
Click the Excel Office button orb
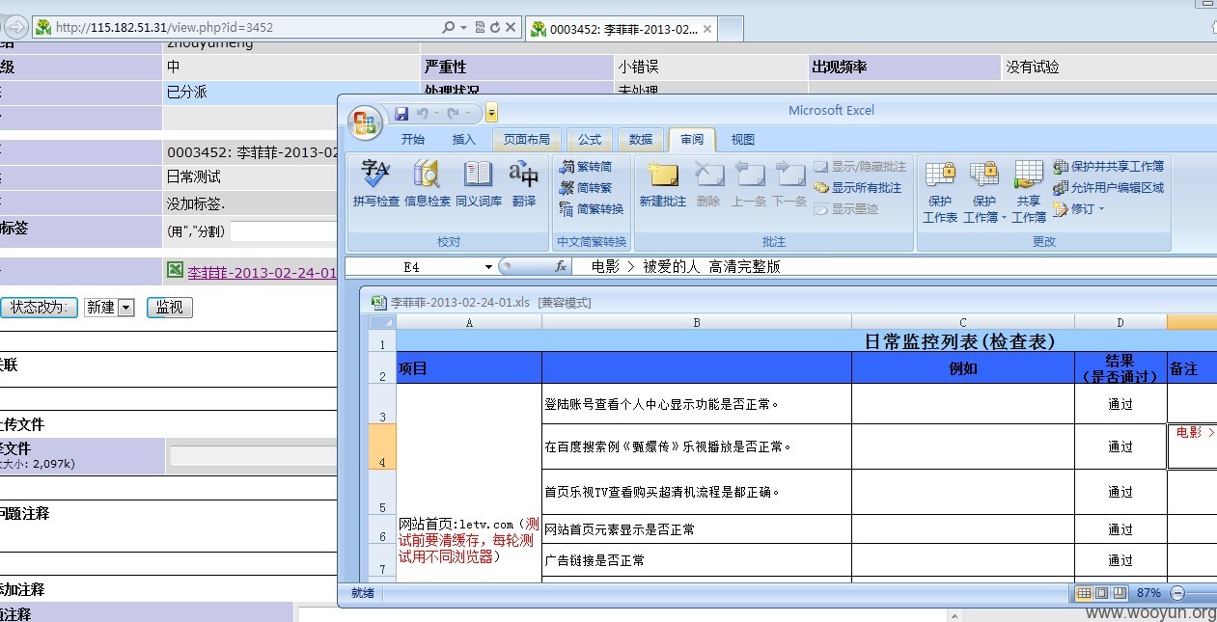(367, 122)
